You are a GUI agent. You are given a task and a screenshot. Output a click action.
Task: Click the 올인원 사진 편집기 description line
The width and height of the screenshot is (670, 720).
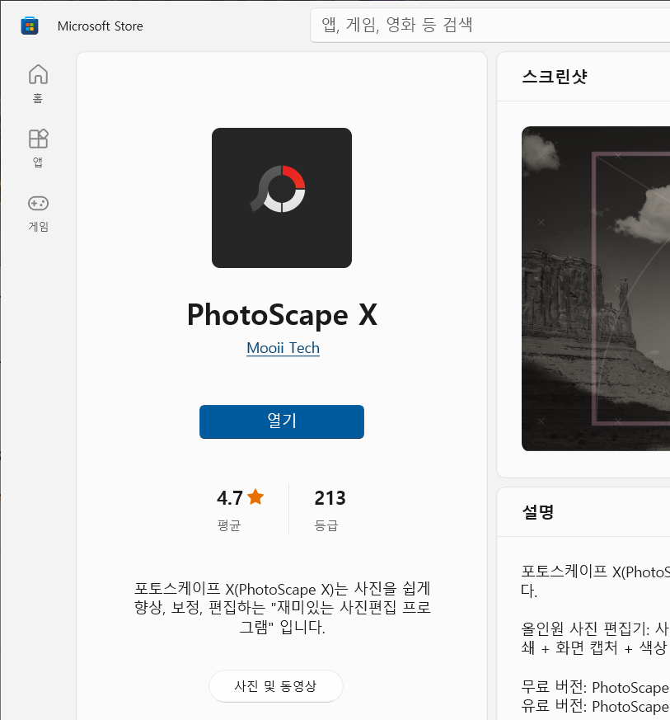pos(595,628)
